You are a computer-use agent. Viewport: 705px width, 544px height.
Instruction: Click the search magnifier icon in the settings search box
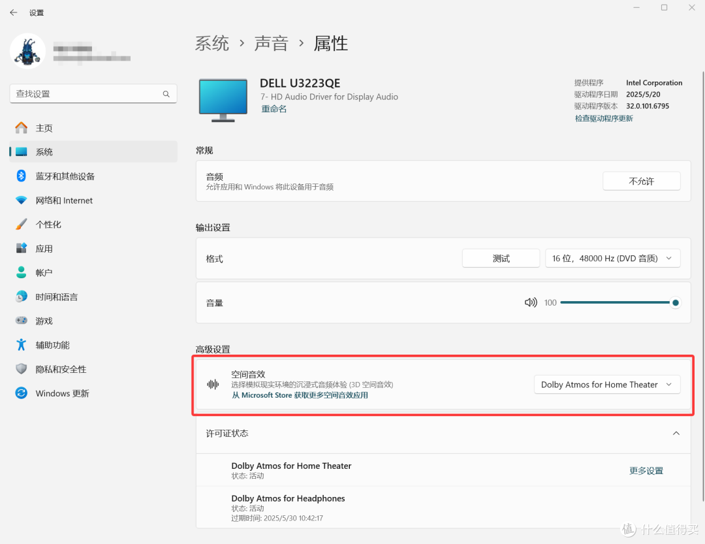pos(166,94)
